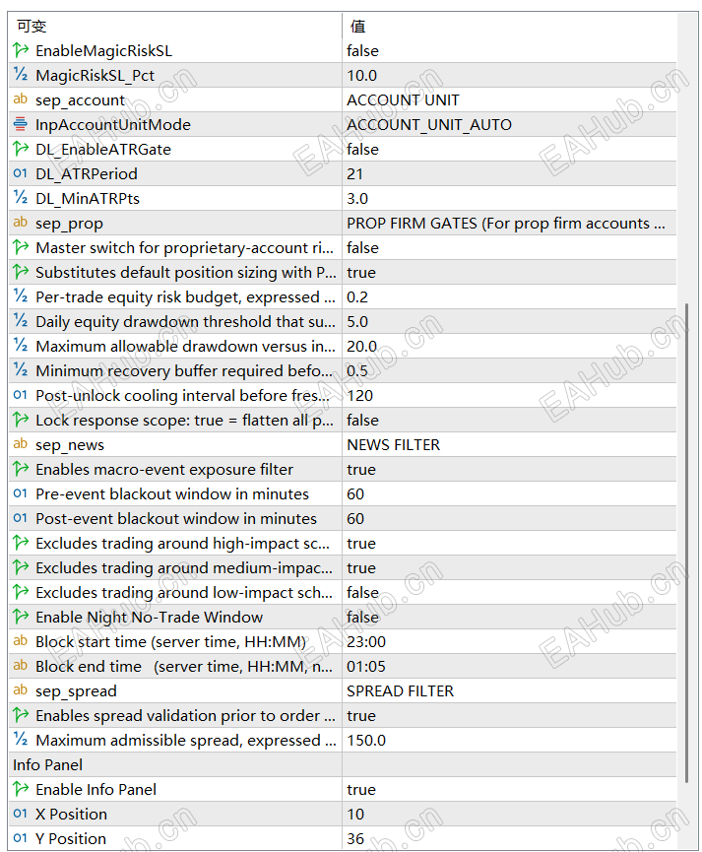Click the string icon beside sep_prop
The width and height of the screenshot is (702, 852).
(21, 223)
